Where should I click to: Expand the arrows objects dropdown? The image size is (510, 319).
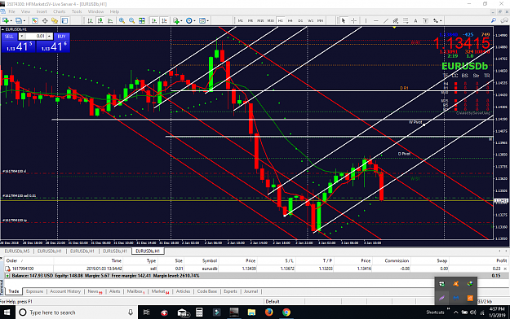[x=441, y=21]
